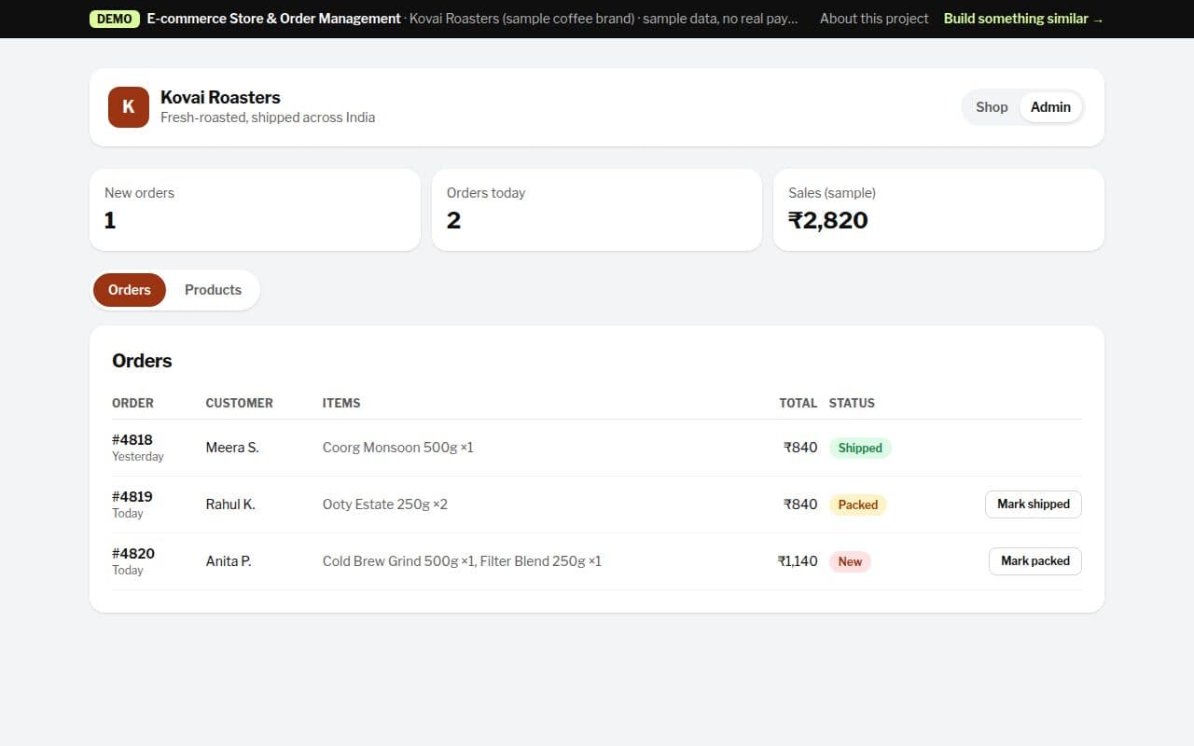The width and height of the screenshot is (1194, 746).
Task: Select customer Rahul K.
Action: point(230,504)
